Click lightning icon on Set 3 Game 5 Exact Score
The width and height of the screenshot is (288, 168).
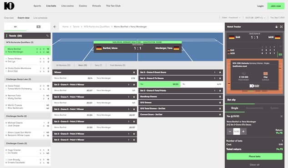point(215,72)
